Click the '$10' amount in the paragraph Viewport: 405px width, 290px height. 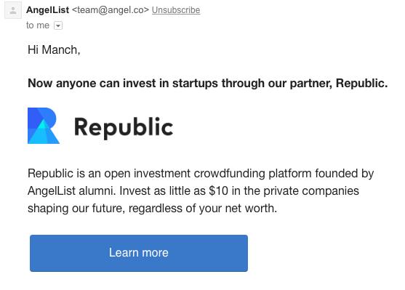pyautogui.click(x=219, y=191)
